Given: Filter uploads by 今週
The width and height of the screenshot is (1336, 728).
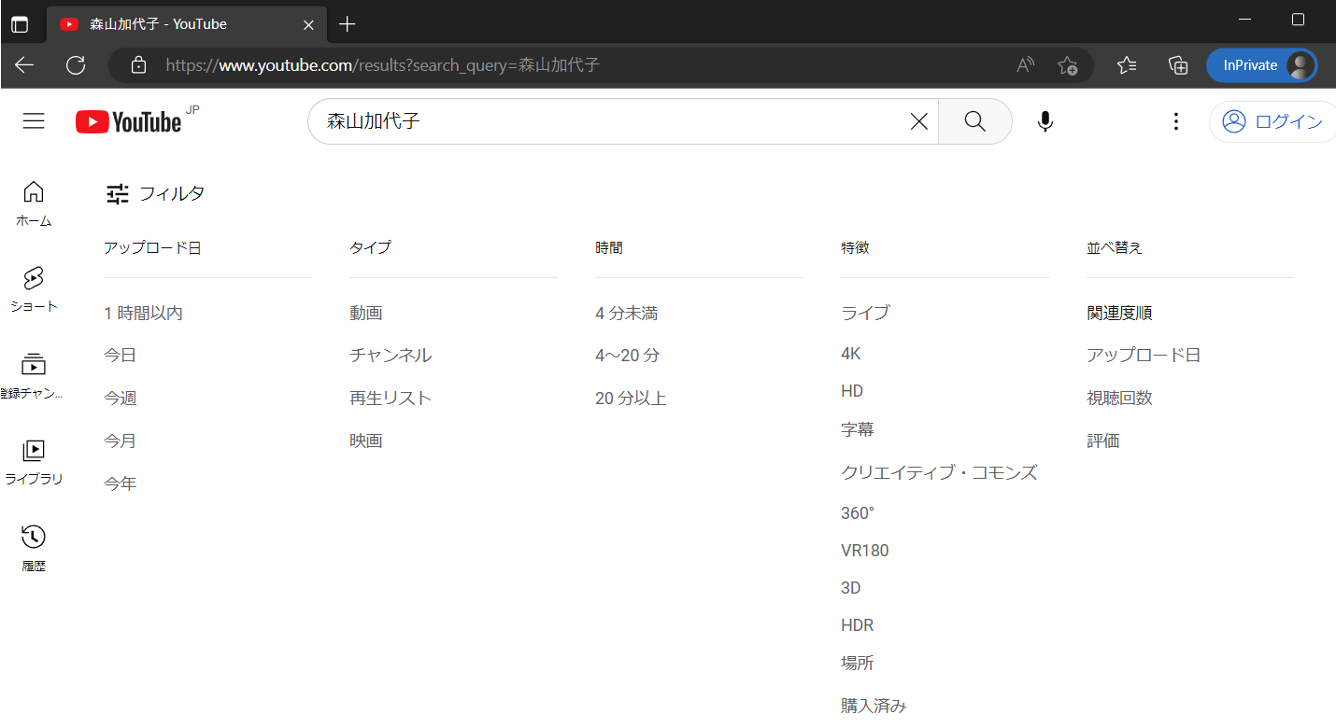Looking at the screenshot, I should click(121, 399).
